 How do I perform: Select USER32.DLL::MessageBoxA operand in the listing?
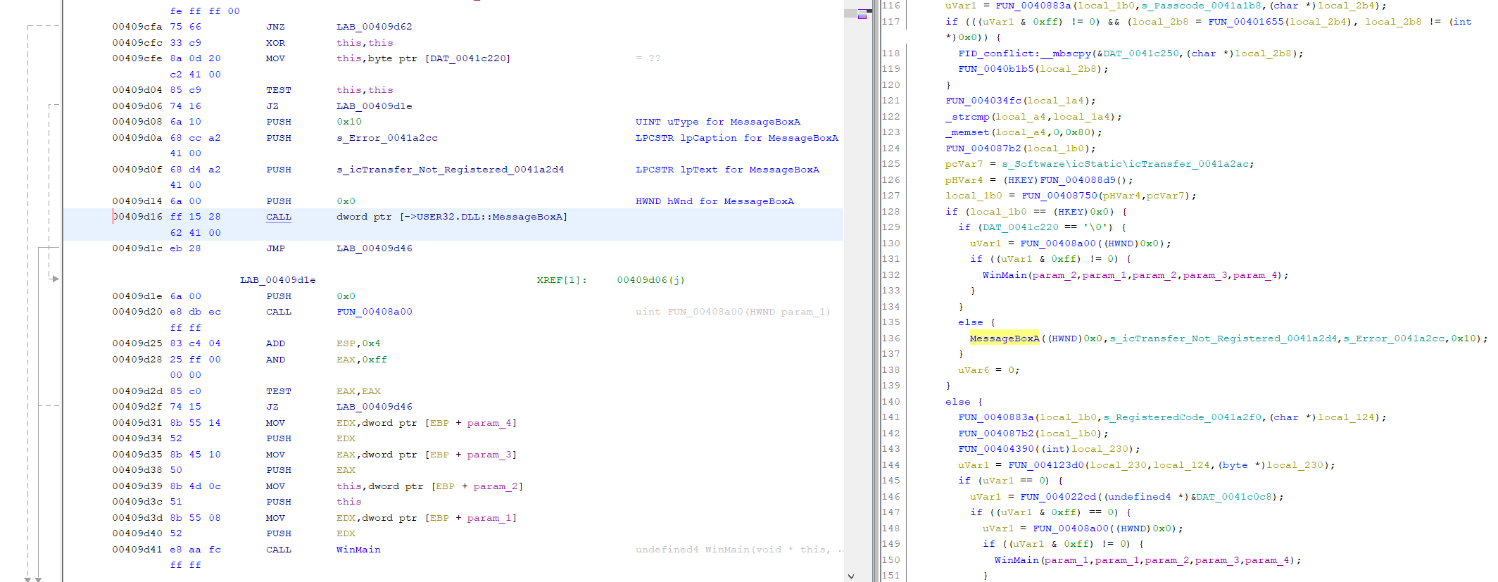coord(489,217)
